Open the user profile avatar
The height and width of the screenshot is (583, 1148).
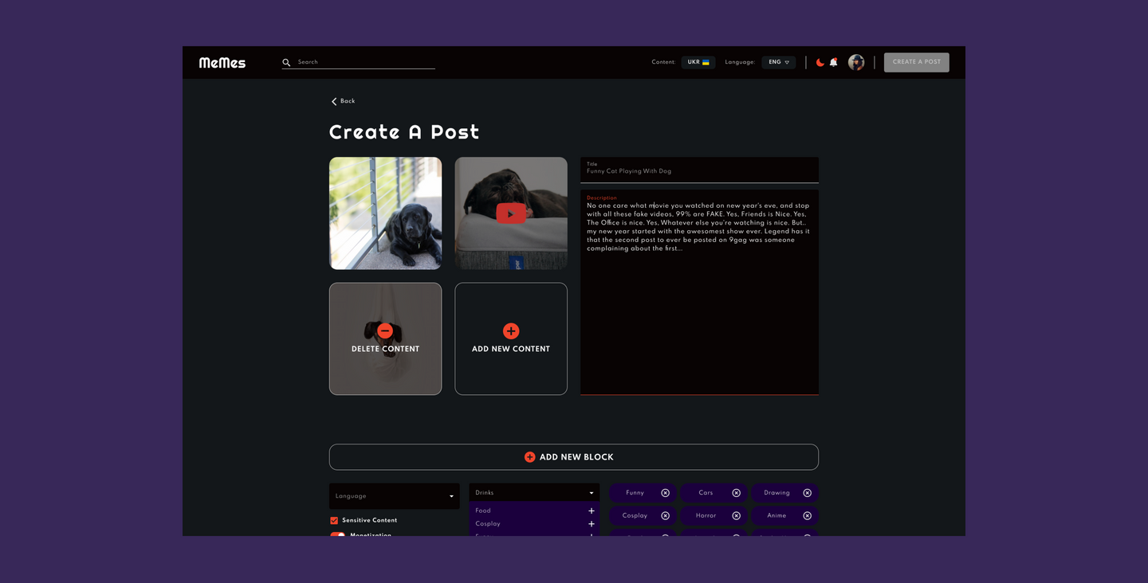pos(856,62)
